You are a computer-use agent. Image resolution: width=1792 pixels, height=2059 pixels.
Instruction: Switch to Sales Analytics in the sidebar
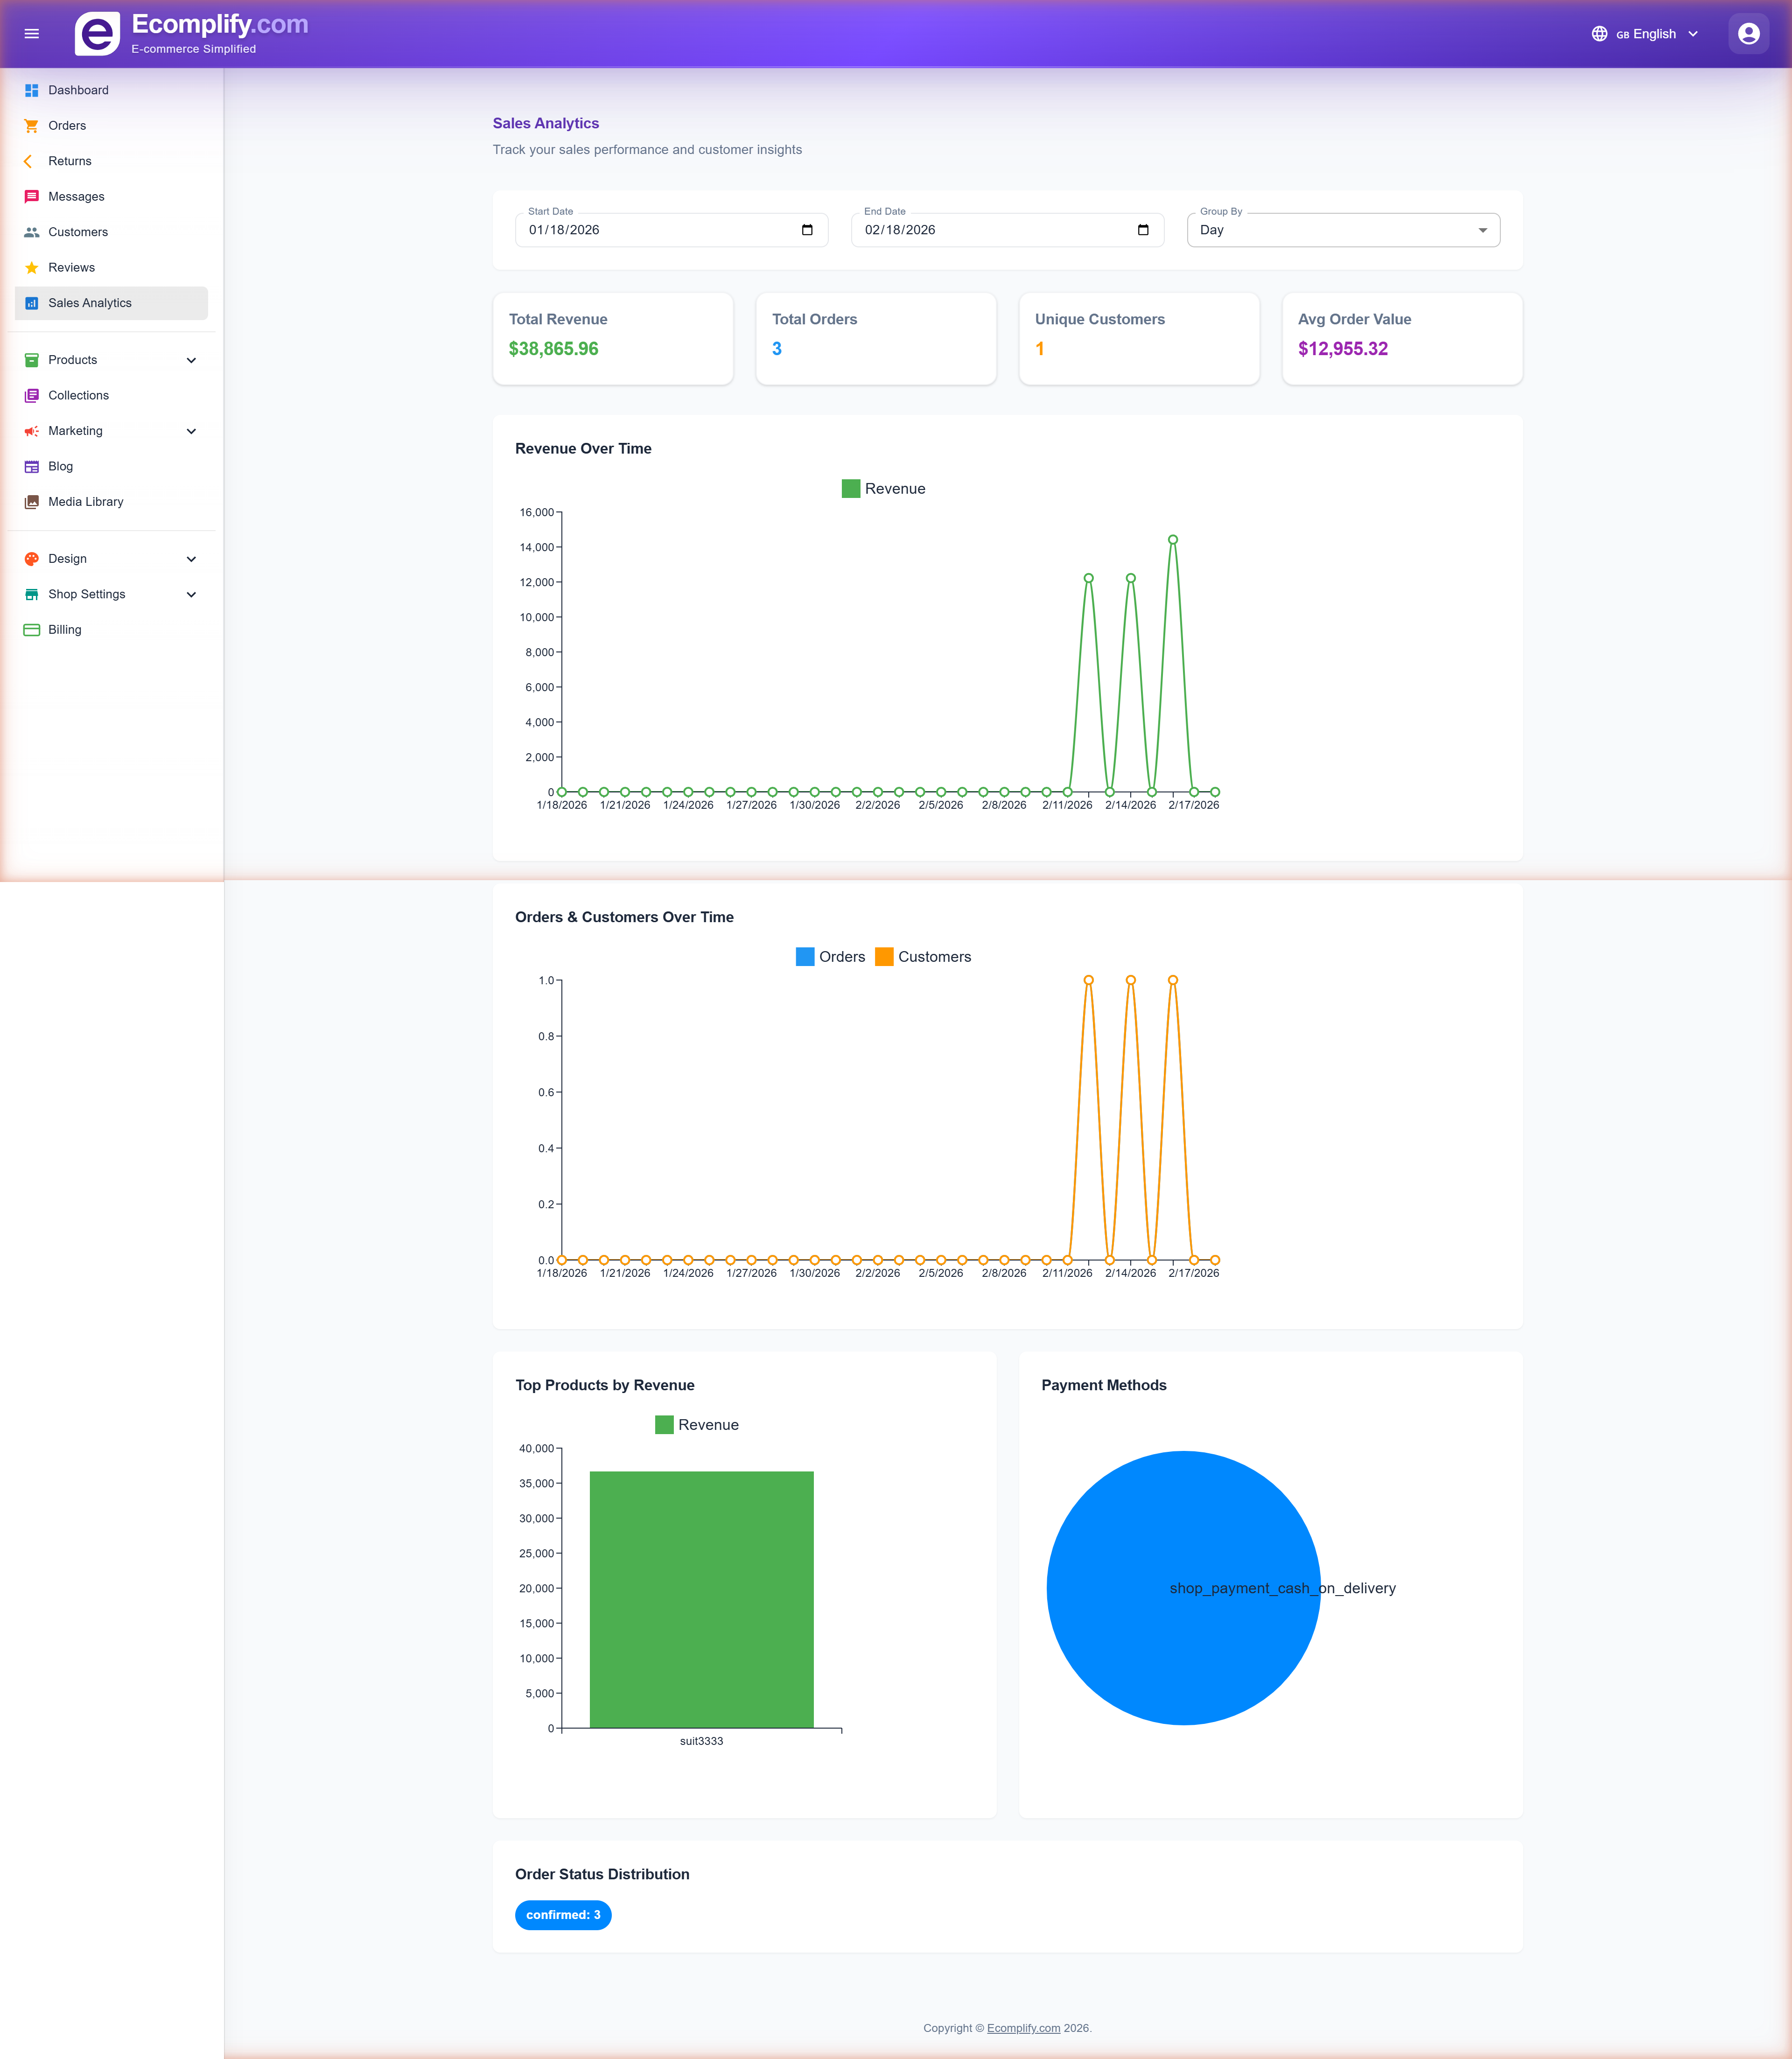click(90, 302)
